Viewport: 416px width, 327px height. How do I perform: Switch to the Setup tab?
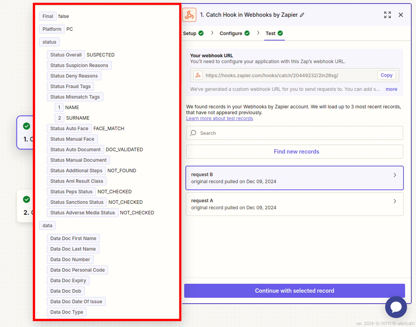pyautogui.click(x=190, y=34)
